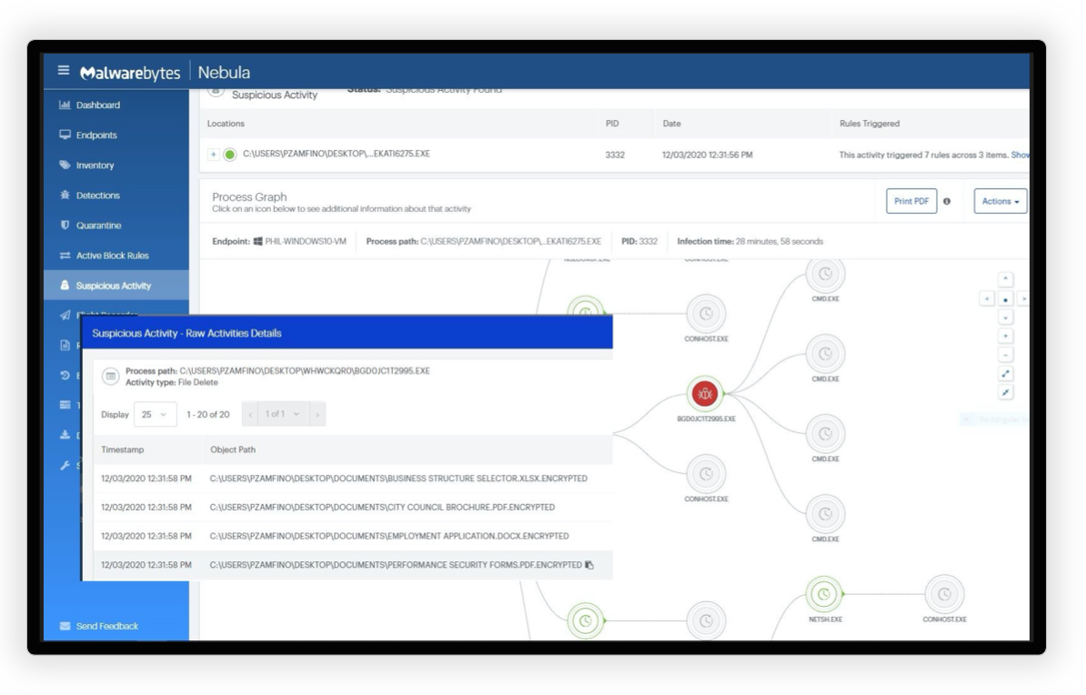Open the Display 25 rows dropdown
The width and height of the screenshot is (1086, 695).
[x=156, y=415]
